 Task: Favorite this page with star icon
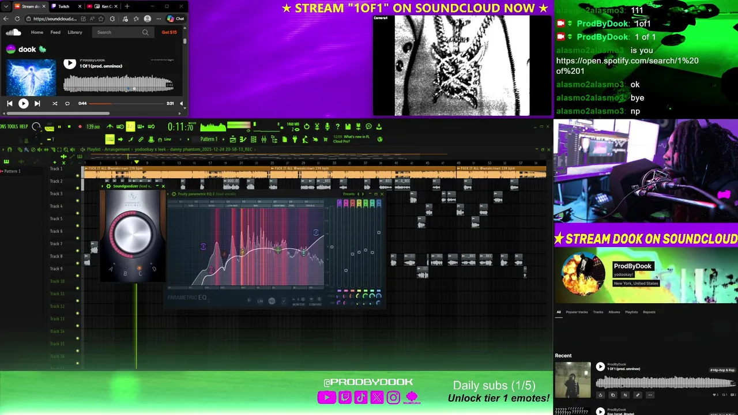[101, 18]
